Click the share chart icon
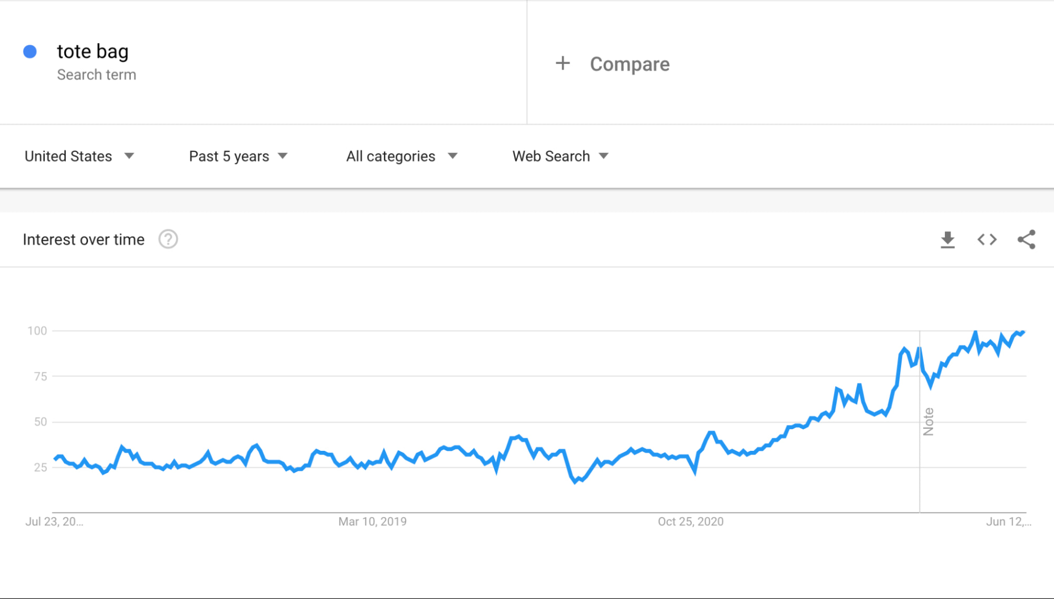Viewport: 1054px width, 599px height. (x=1026, y=240)
